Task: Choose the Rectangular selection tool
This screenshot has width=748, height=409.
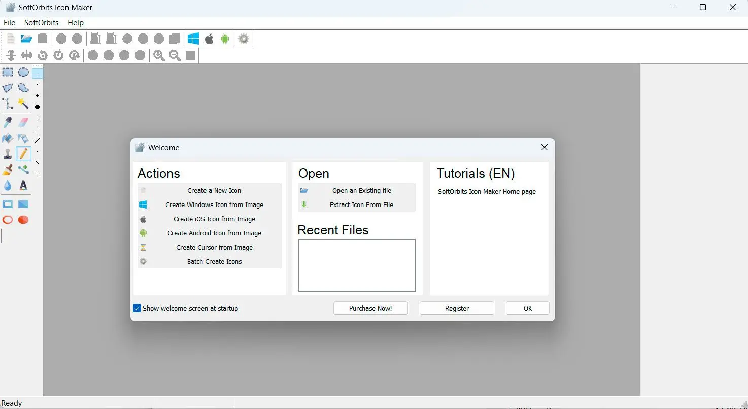Action: tap(8, 73)
